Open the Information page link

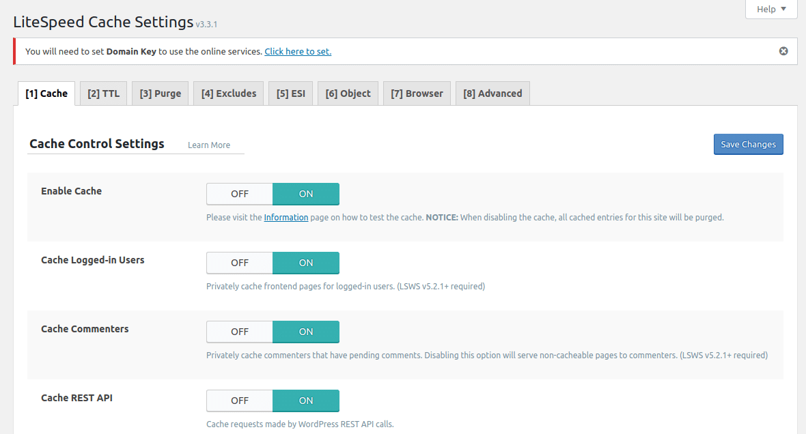click(x=286, y=217)
